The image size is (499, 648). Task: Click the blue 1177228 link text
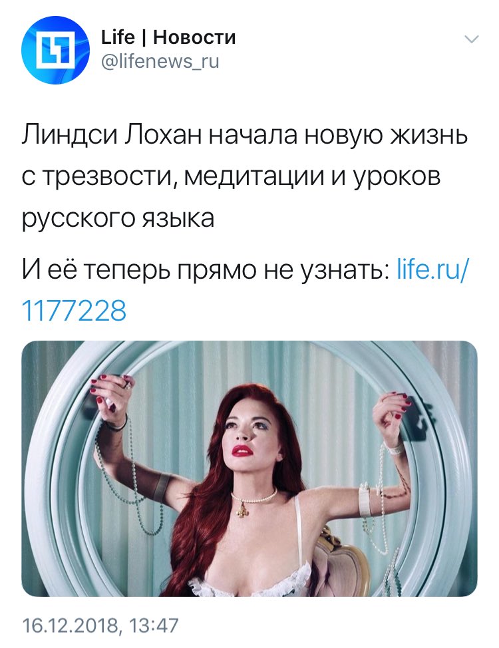click(74, 311)
